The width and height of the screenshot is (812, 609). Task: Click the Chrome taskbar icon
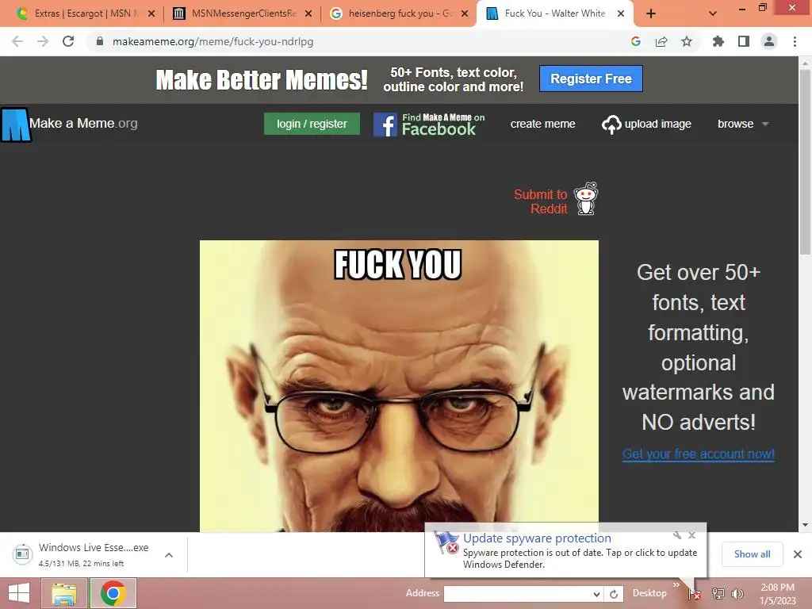coord(113,593)
